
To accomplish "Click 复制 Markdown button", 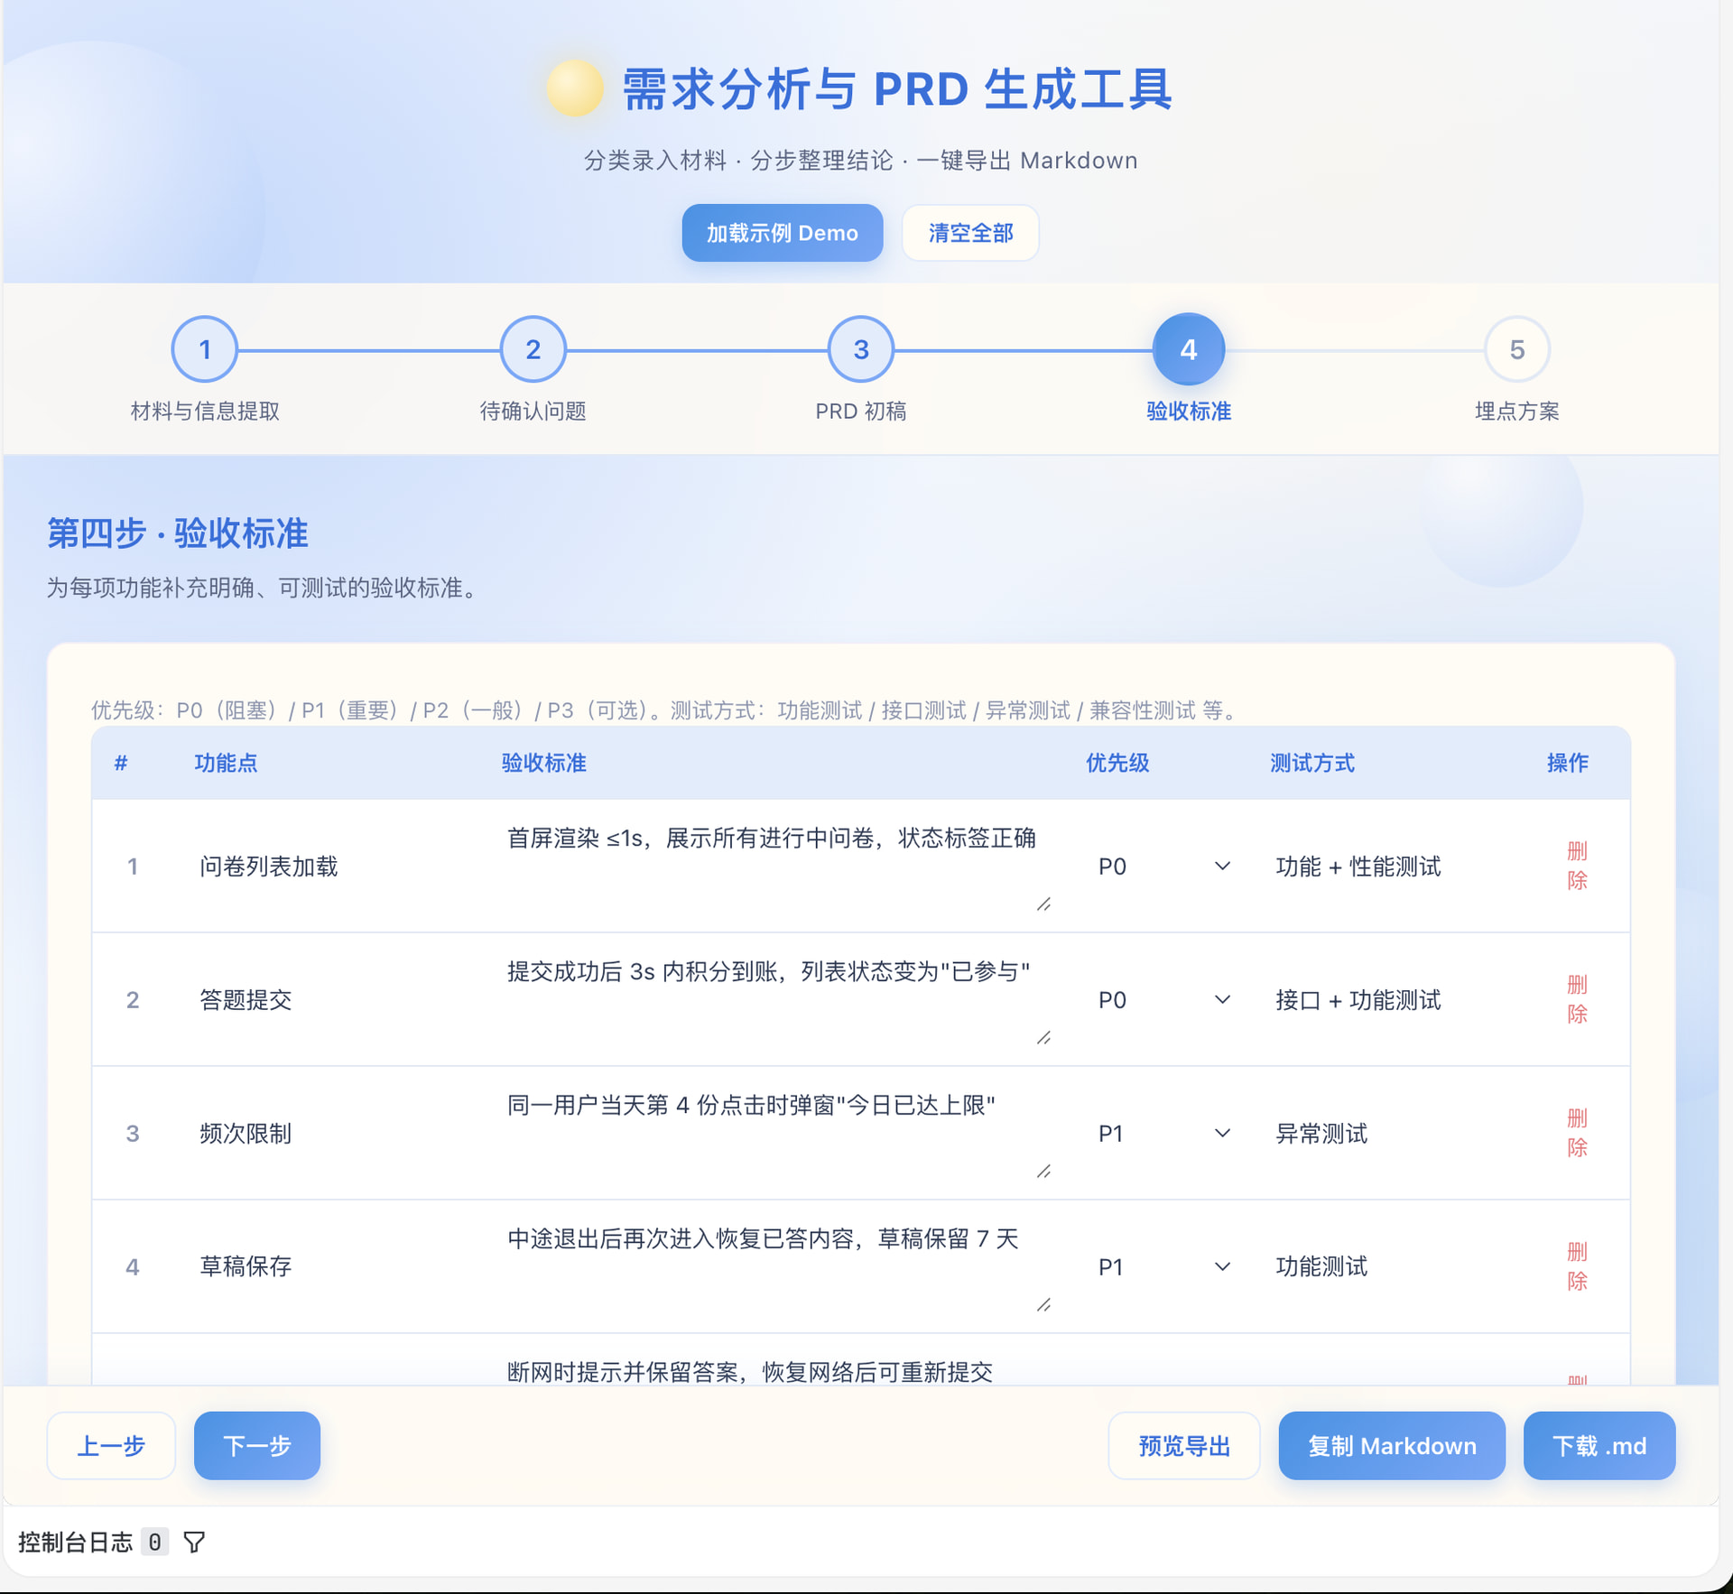I will (x=1392, y=1446).
